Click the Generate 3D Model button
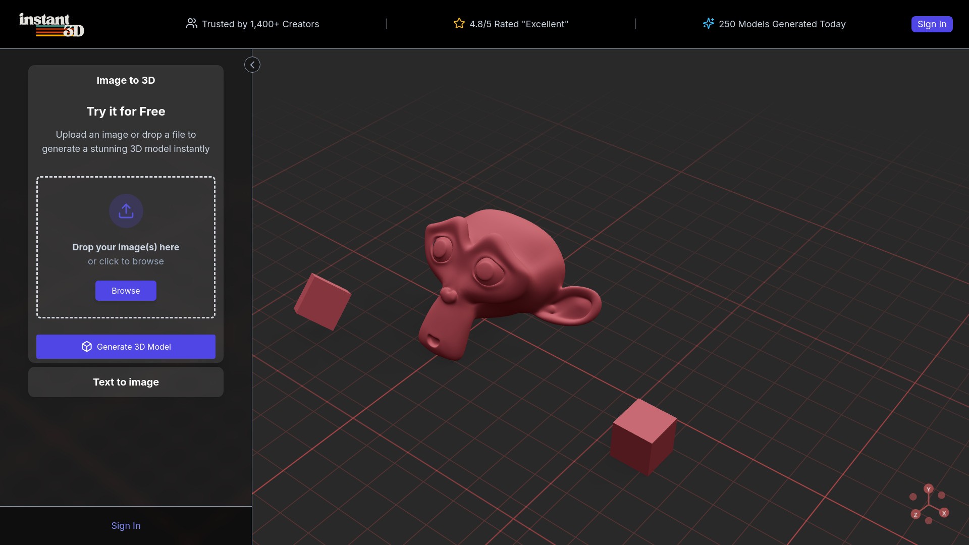The width and height of the screenshot is (969, 545). [x=126, y=347]
